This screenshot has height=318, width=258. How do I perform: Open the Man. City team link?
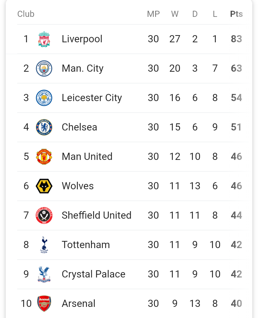(x=82, y=68)
